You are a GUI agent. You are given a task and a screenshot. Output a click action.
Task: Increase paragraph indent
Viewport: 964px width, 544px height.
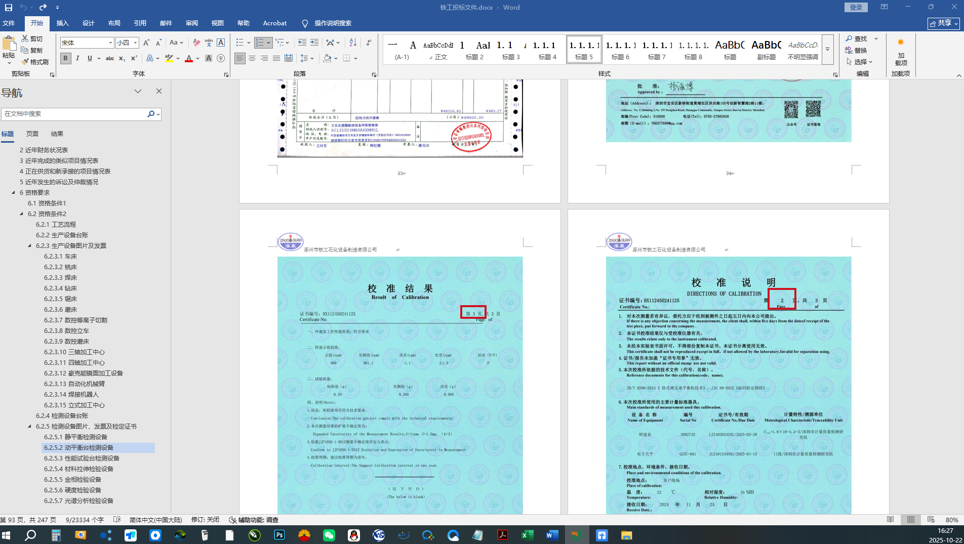click(314, 43)
